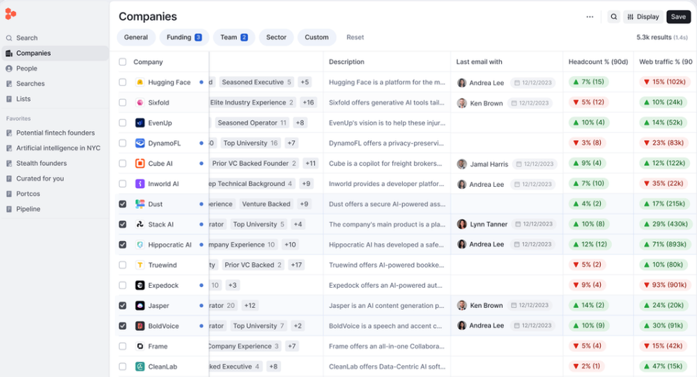Click the Pipeline list icon in Favorites
This screenshot has width=697, height=377.
pyautogui.click(x=9, y=209)
